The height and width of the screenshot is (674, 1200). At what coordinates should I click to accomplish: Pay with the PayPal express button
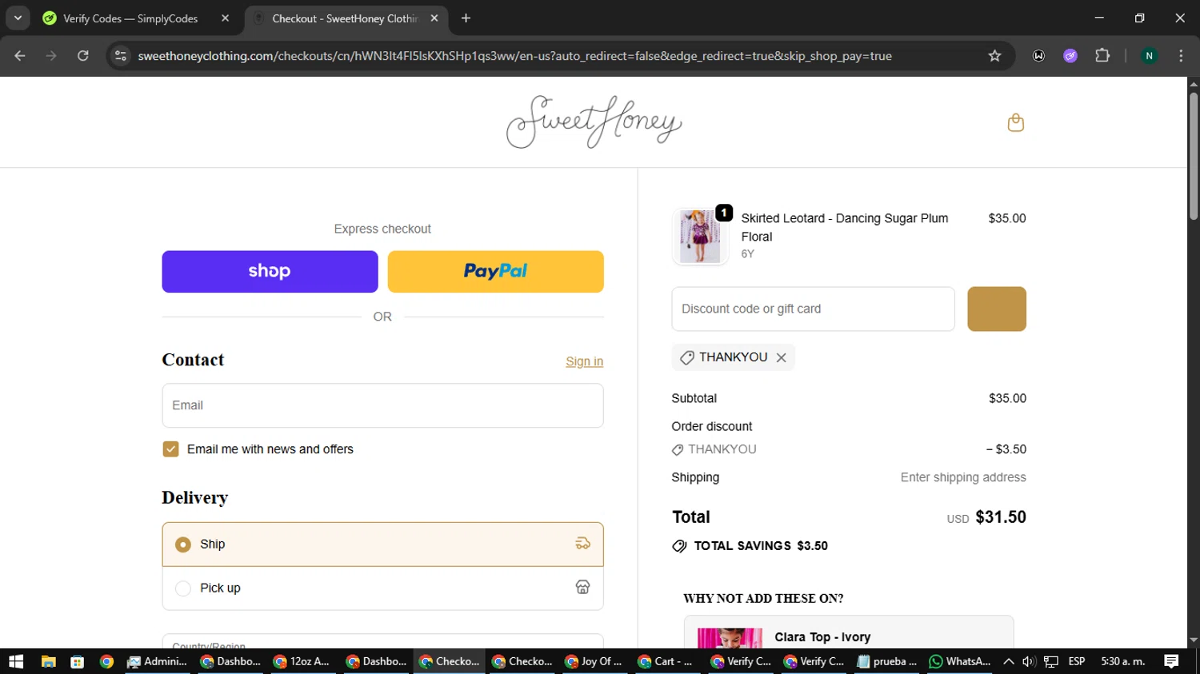(x=495, y=272)
